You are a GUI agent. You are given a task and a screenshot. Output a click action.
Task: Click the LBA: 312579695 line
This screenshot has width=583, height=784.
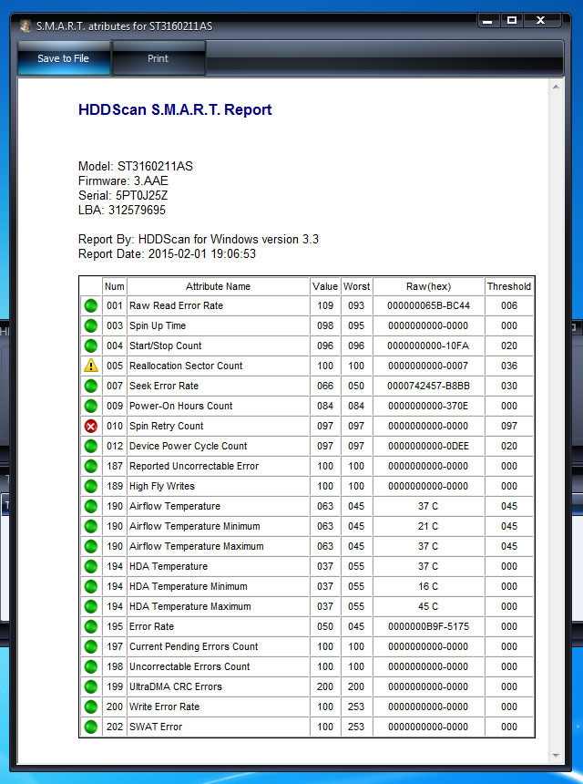pos(122,210)
